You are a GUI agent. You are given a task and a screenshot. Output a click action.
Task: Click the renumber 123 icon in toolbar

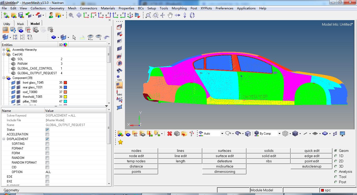[192, 134]
